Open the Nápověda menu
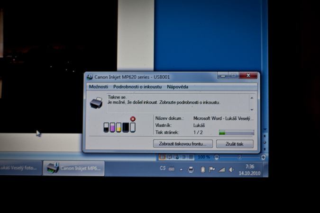The image size is (320, 213). (178, 87)
